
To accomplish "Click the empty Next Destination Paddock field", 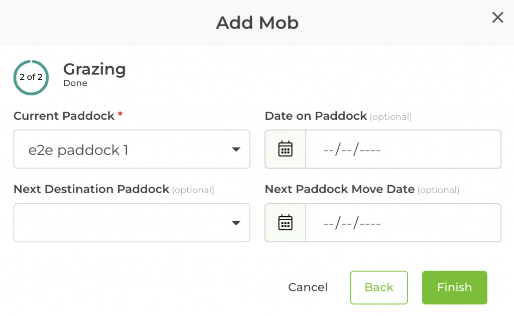I will click(x=120, y=223).
